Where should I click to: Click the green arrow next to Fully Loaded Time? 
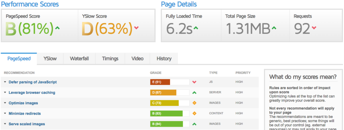click(196, 28)
